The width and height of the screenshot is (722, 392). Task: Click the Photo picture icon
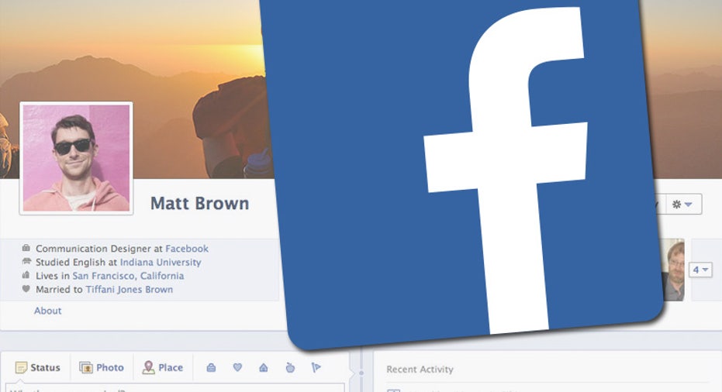pos(86,367)
